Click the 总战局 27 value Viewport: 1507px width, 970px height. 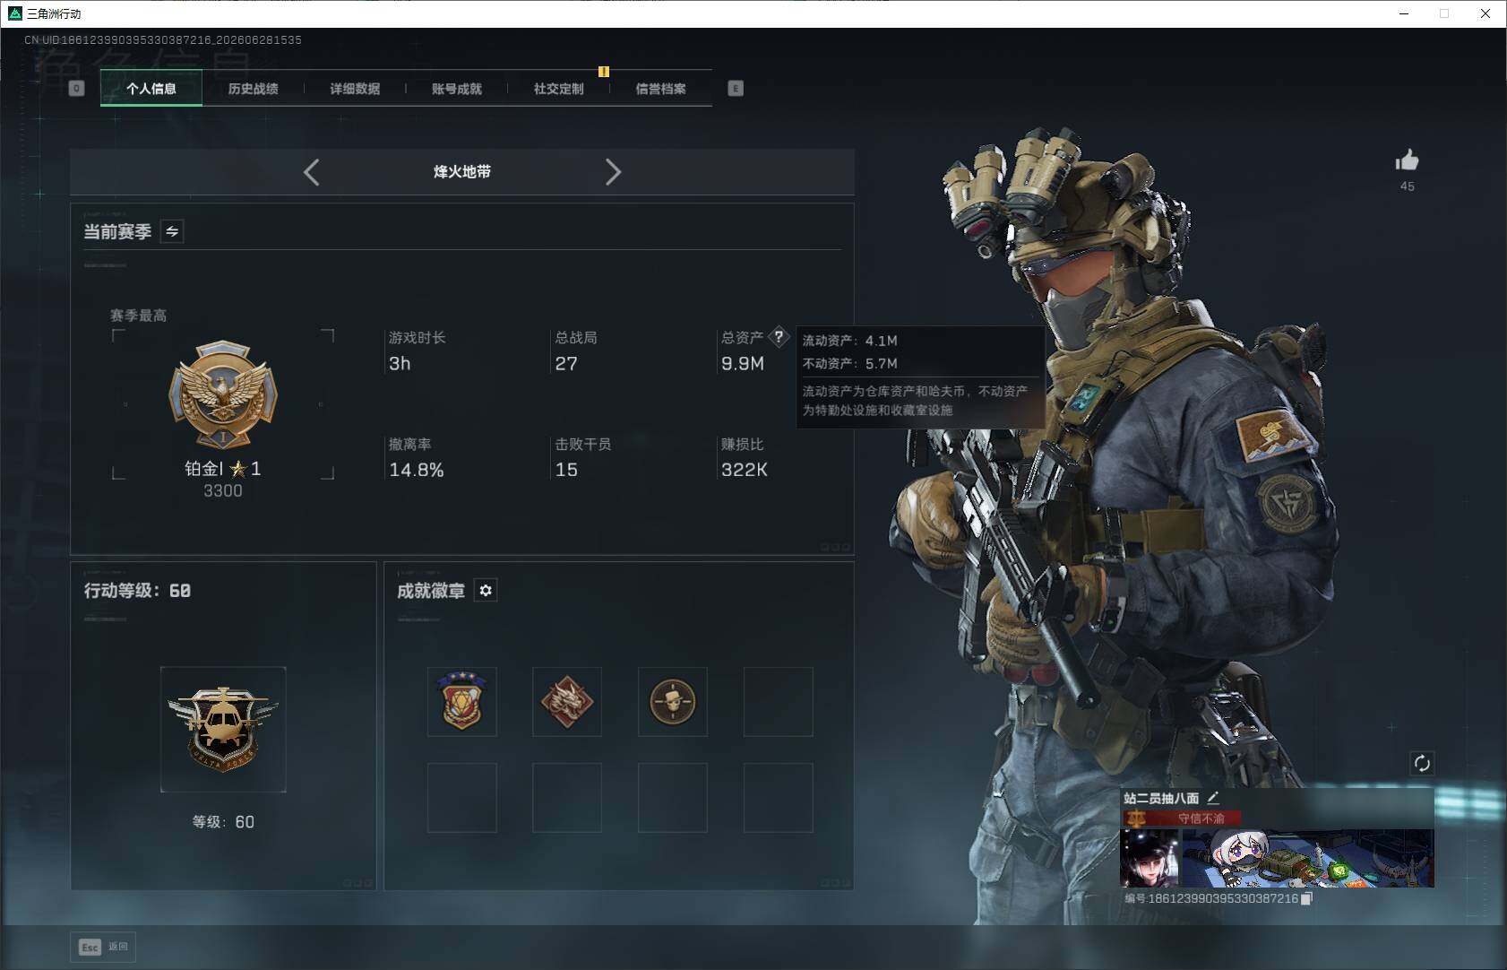566,364
